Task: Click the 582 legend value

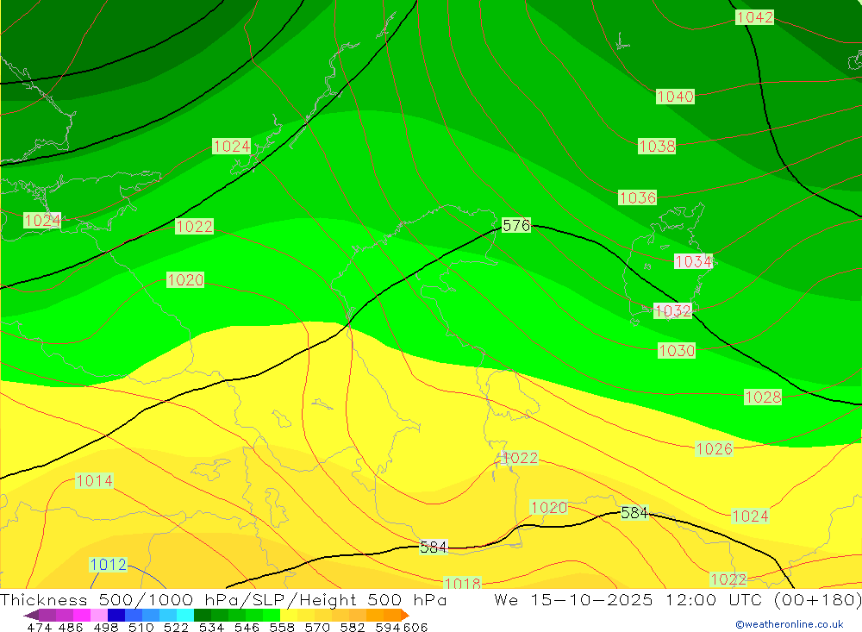Action: coord(353,627)
